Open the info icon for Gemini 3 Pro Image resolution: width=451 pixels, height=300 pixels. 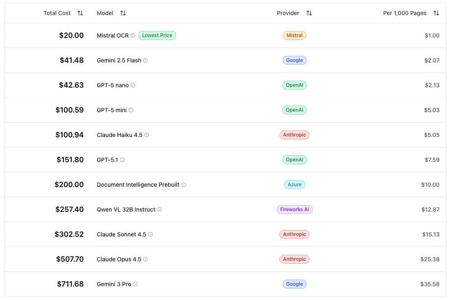135,284
